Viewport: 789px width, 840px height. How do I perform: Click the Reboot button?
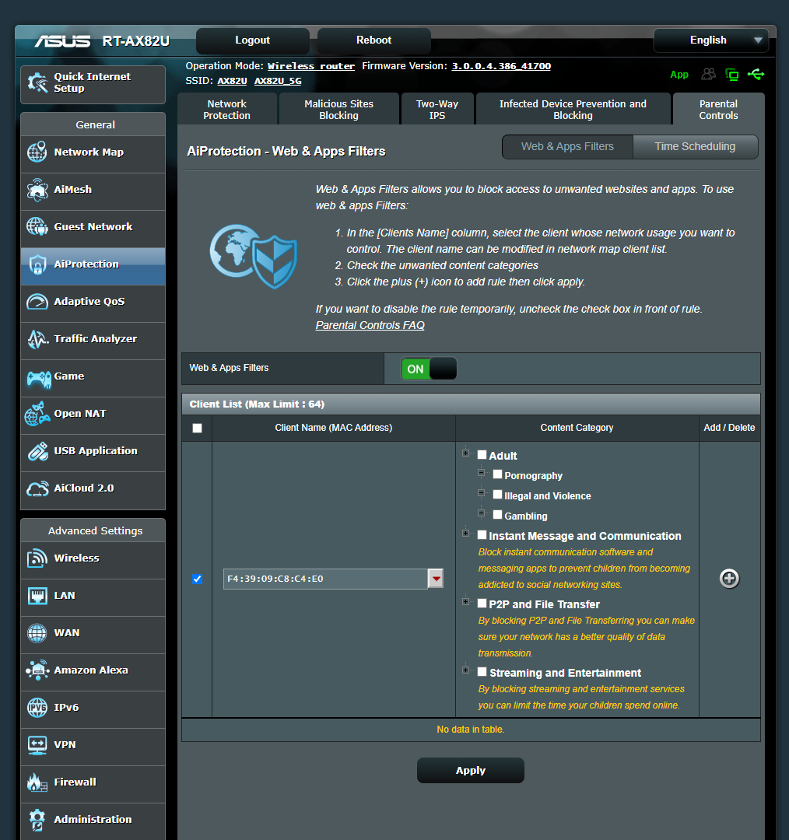tap(373, 40)
